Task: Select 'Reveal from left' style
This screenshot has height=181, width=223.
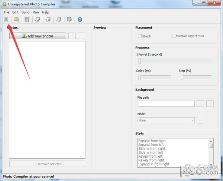Action: point(151,157)
